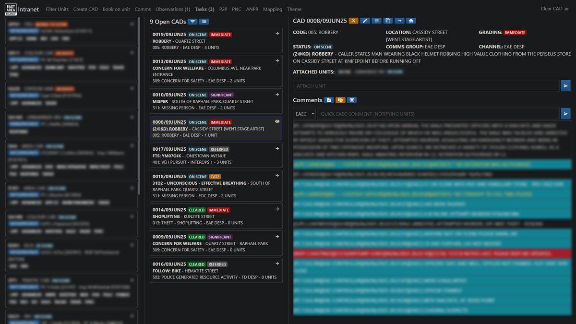Click the list view icon next to 9 Open CADs
The height and width of the screenshot is (324, 576).
204,22
